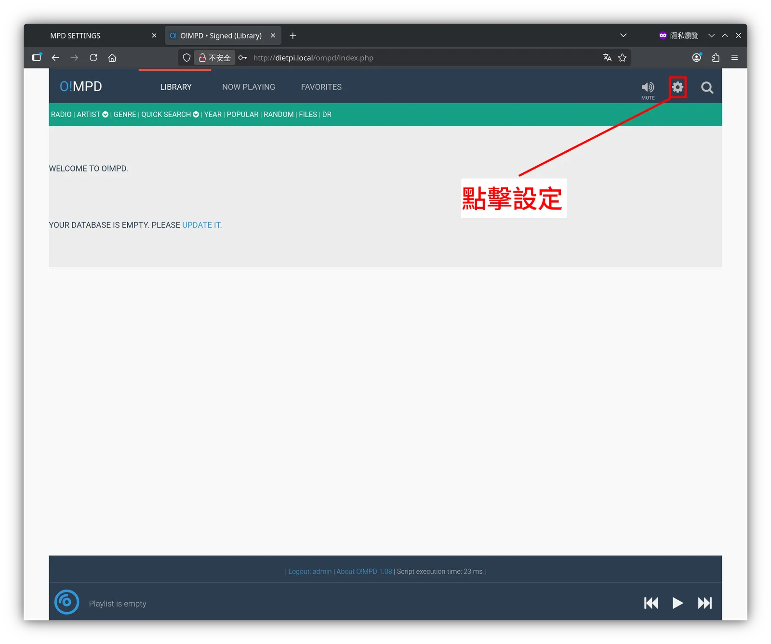Play the current playlist
This screenshot has width=771, height=644.
point(678,603)
